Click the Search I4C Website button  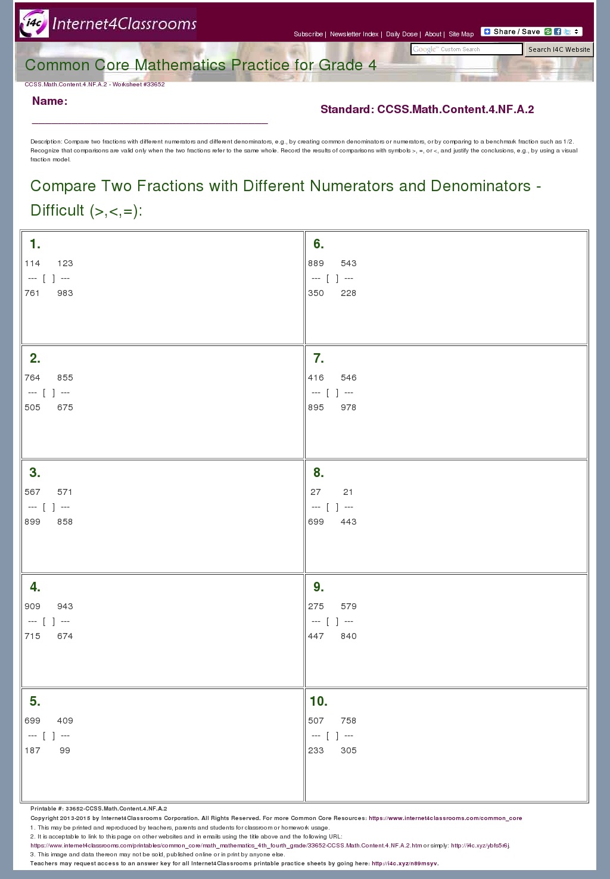coord(559,49)
